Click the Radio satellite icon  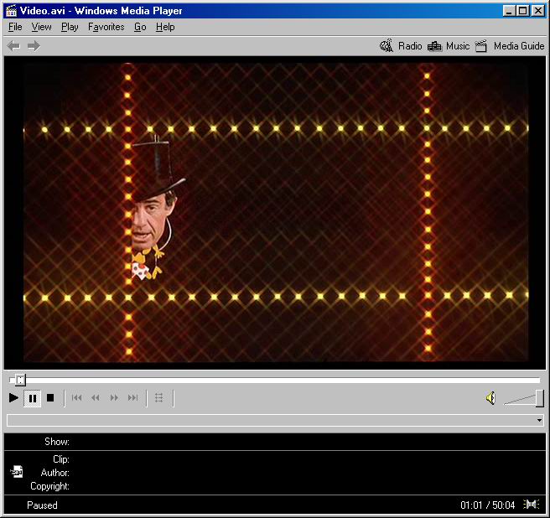coord(387,46)
